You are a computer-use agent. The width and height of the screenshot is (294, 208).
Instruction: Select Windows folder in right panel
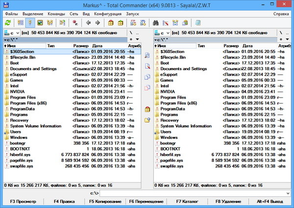pos(222,137)
